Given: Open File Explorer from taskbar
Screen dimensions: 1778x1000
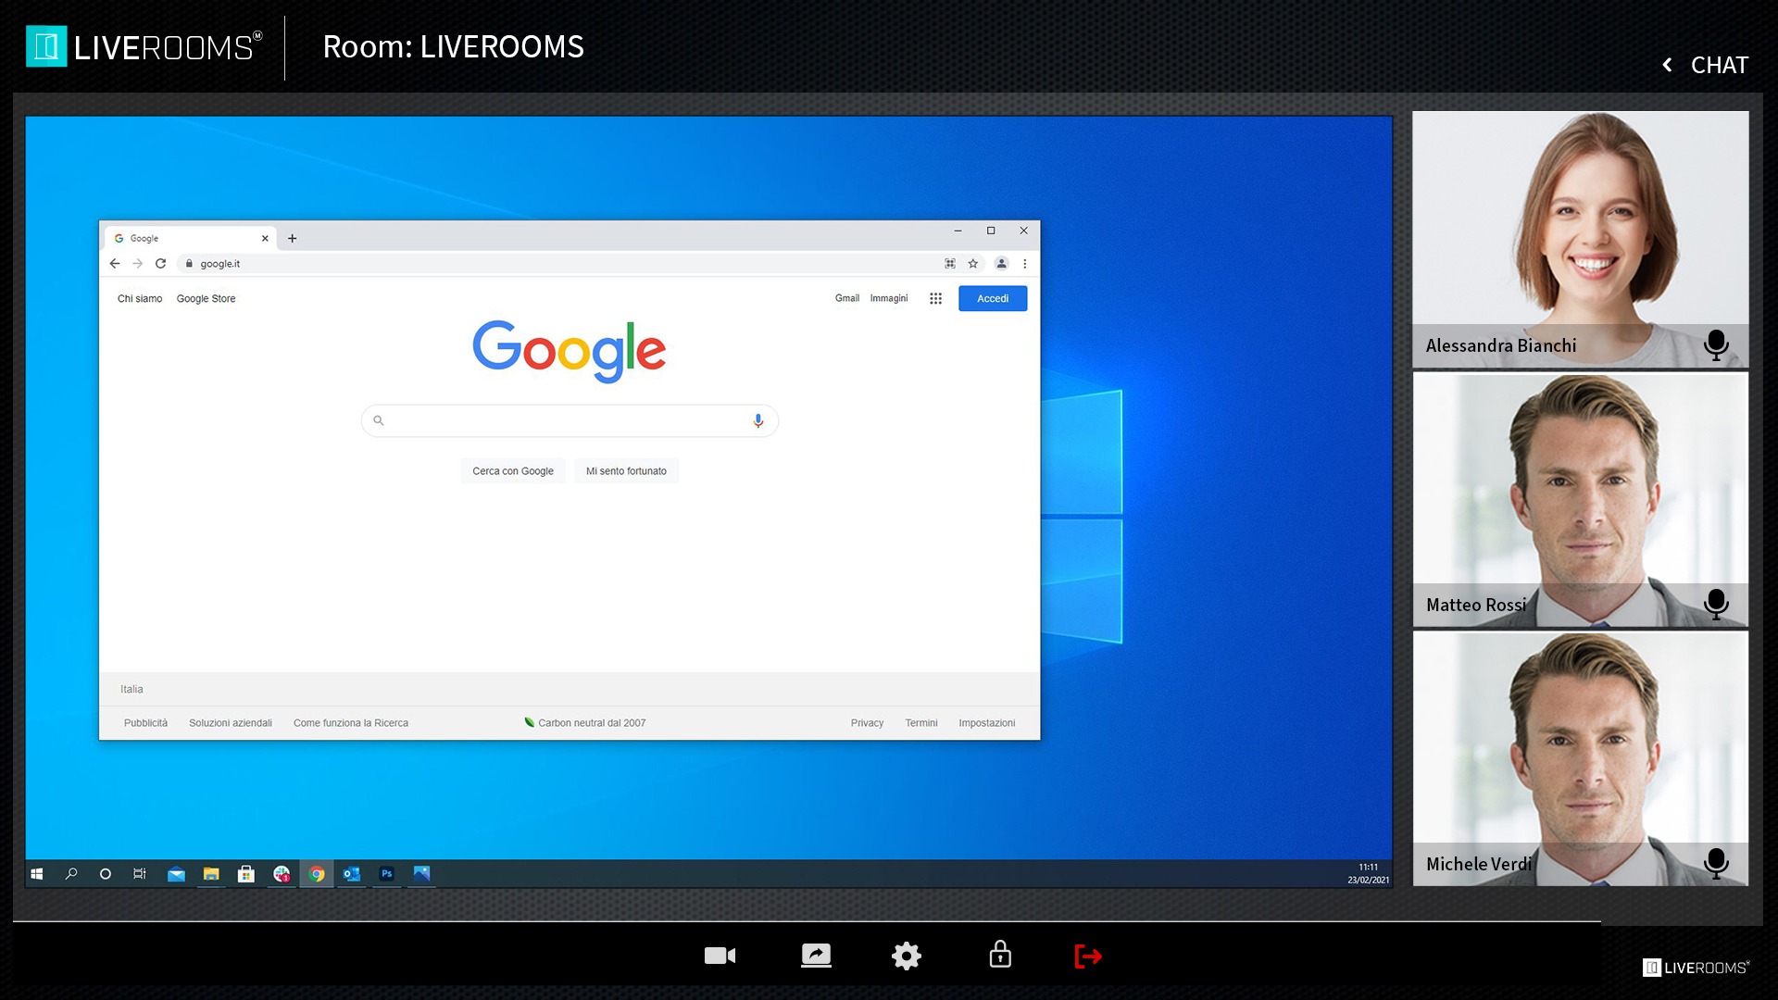Looking at the screenshot, I should coord(211,874).
